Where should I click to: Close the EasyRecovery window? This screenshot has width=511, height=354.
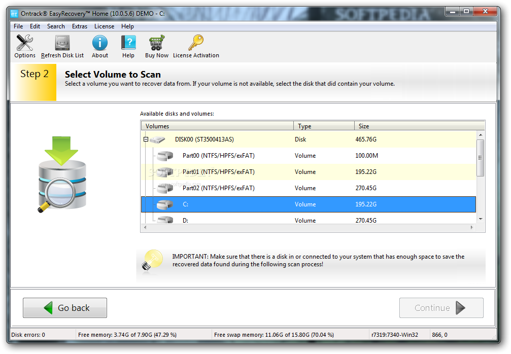tap(485, 12)
